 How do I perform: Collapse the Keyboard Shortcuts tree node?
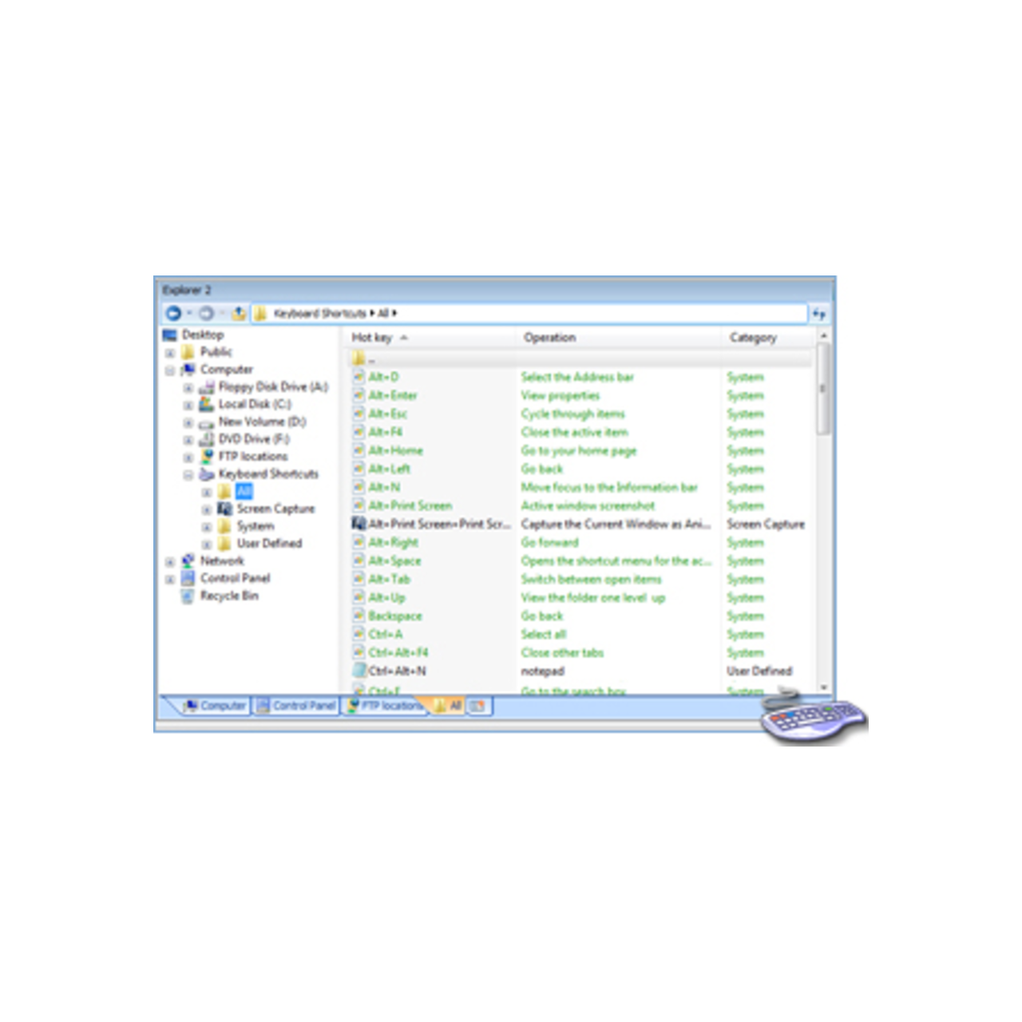(188, 473)
